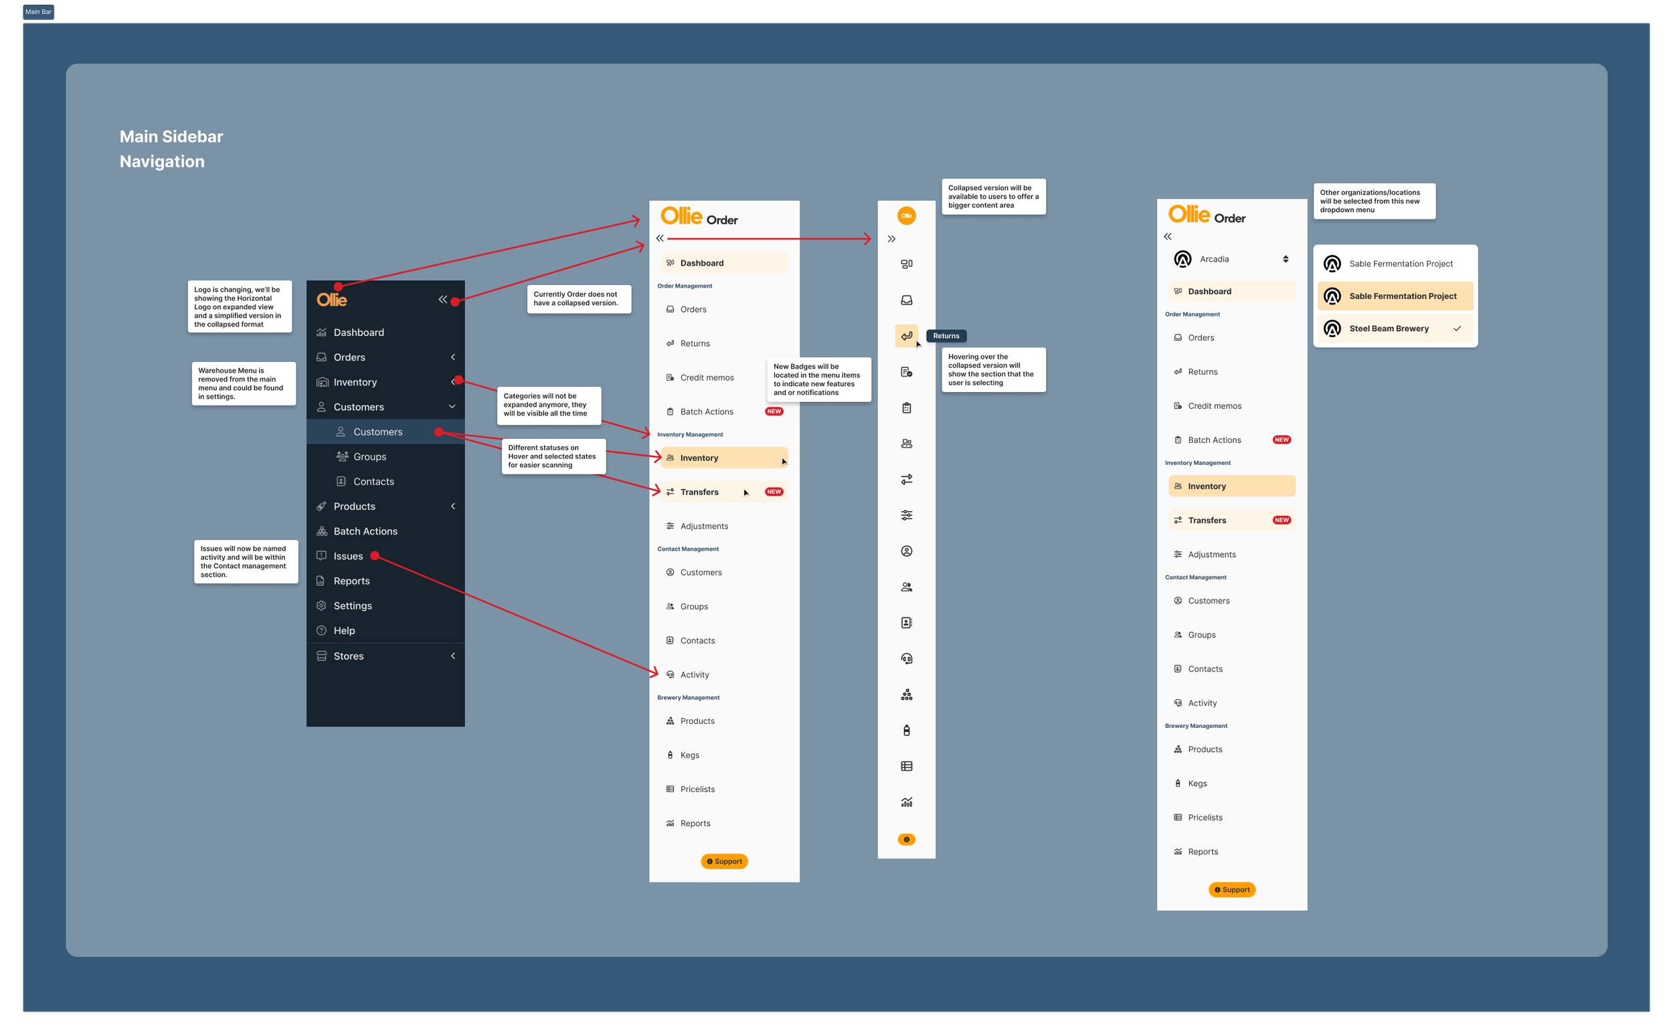The width and height of the screenshot is (1673, 1035).
Task: Click the highlighted Returns icon in collapsed sidebar
Action: tap(905, 336)
